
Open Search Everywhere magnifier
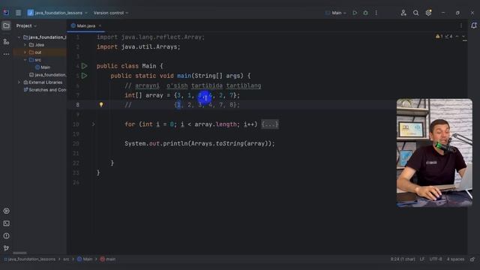pos(415,13)
